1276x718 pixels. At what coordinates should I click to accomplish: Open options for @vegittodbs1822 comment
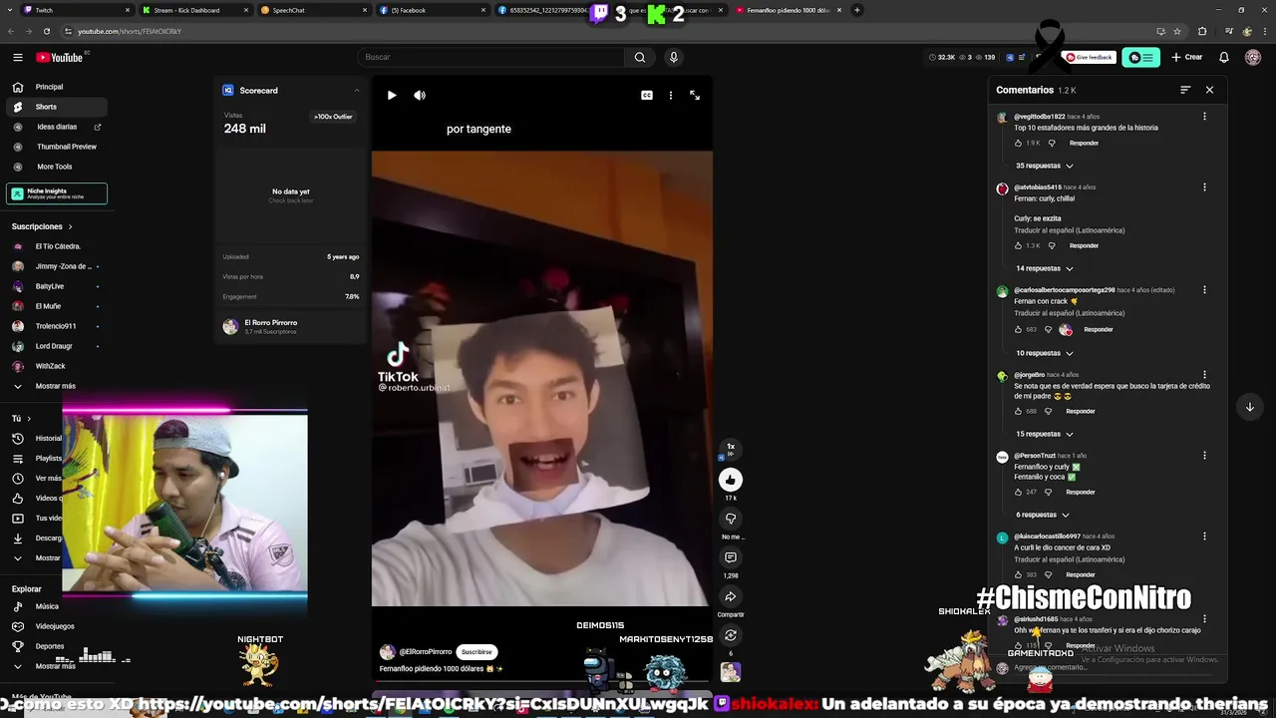coord(1204,117)
